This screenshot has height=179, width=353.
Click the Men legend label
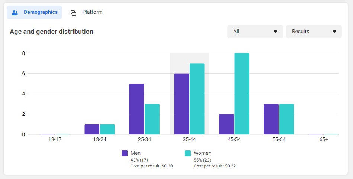135,153
